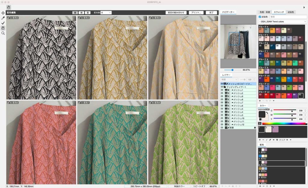Select the checkmark tool in left toolbar
The height and width of the screenshot is (188, 308).
click(3, 23)
